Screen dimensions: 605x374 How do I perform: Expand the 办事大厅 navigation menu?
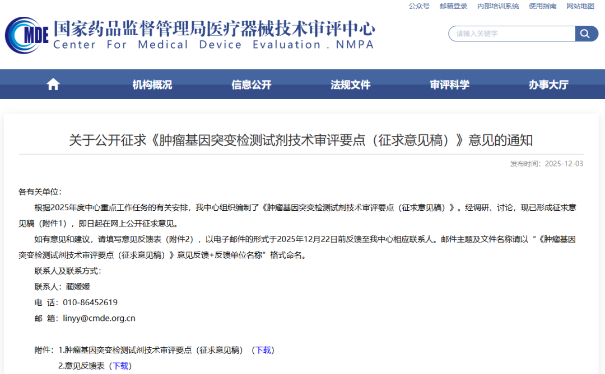(x=548, y=84)
